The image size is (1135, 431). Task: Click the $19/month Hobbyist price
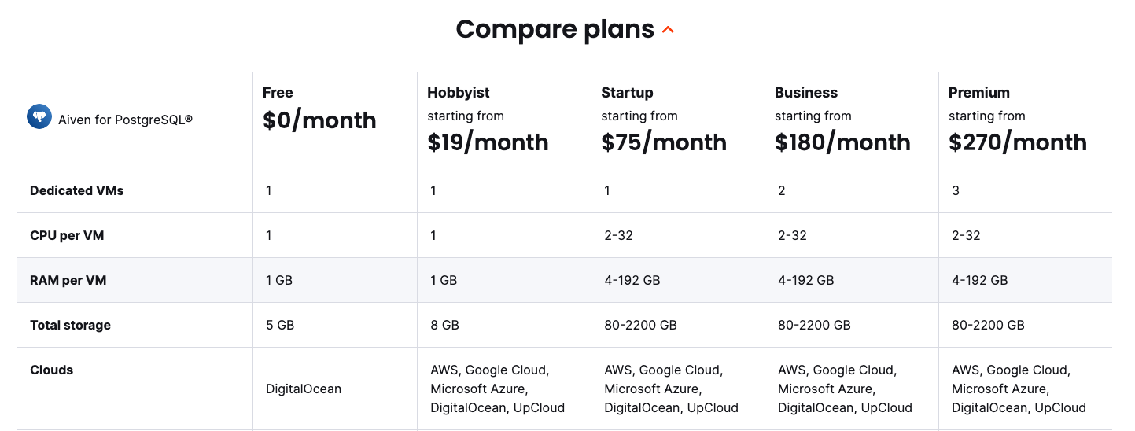pyautogui.click(x=488, y=142)
